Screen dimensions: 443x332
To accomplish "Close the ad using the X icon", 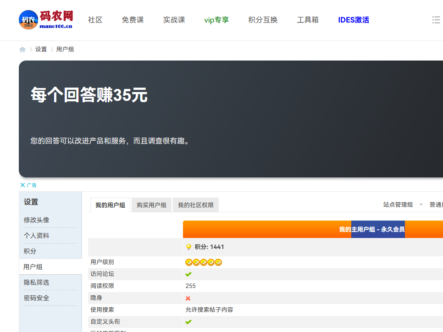I will pyautogui.click(x=22, y=185).
